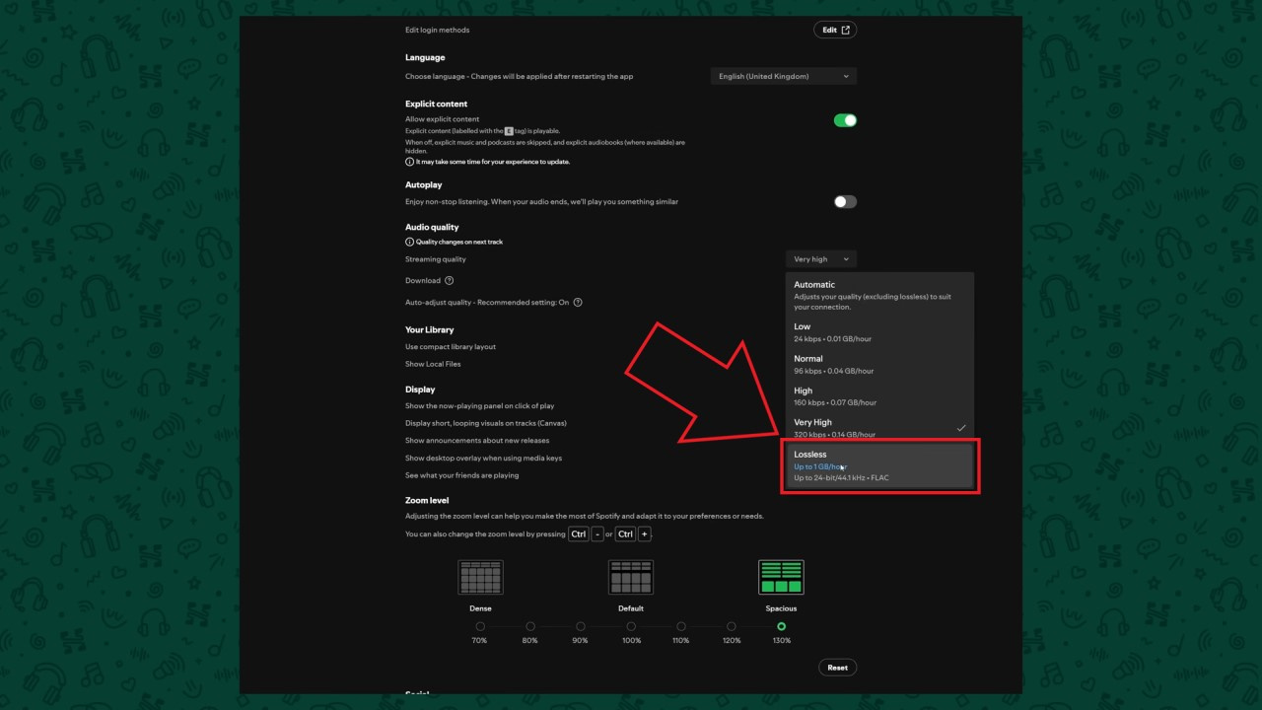Click the Spacious zoom layout icon
This screenshot has width=1262, height=710.
(781, 577)
